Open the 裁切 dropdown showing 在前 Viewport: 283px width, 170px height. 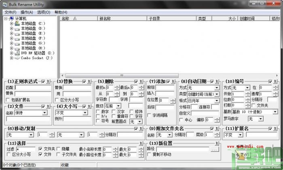(118, 106)
